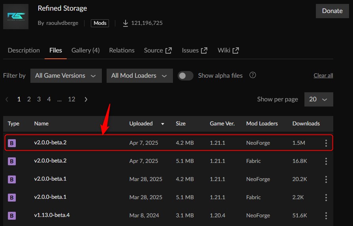
Task: Open more options menu for v2.0.0-beta.1 NeoForge row
Action: pyautogui.click(x=326, y=179)
